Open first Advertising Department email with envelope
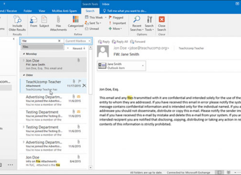Image resolution: width=241 pixels, height=175 pixels. (x=53, y=101)
